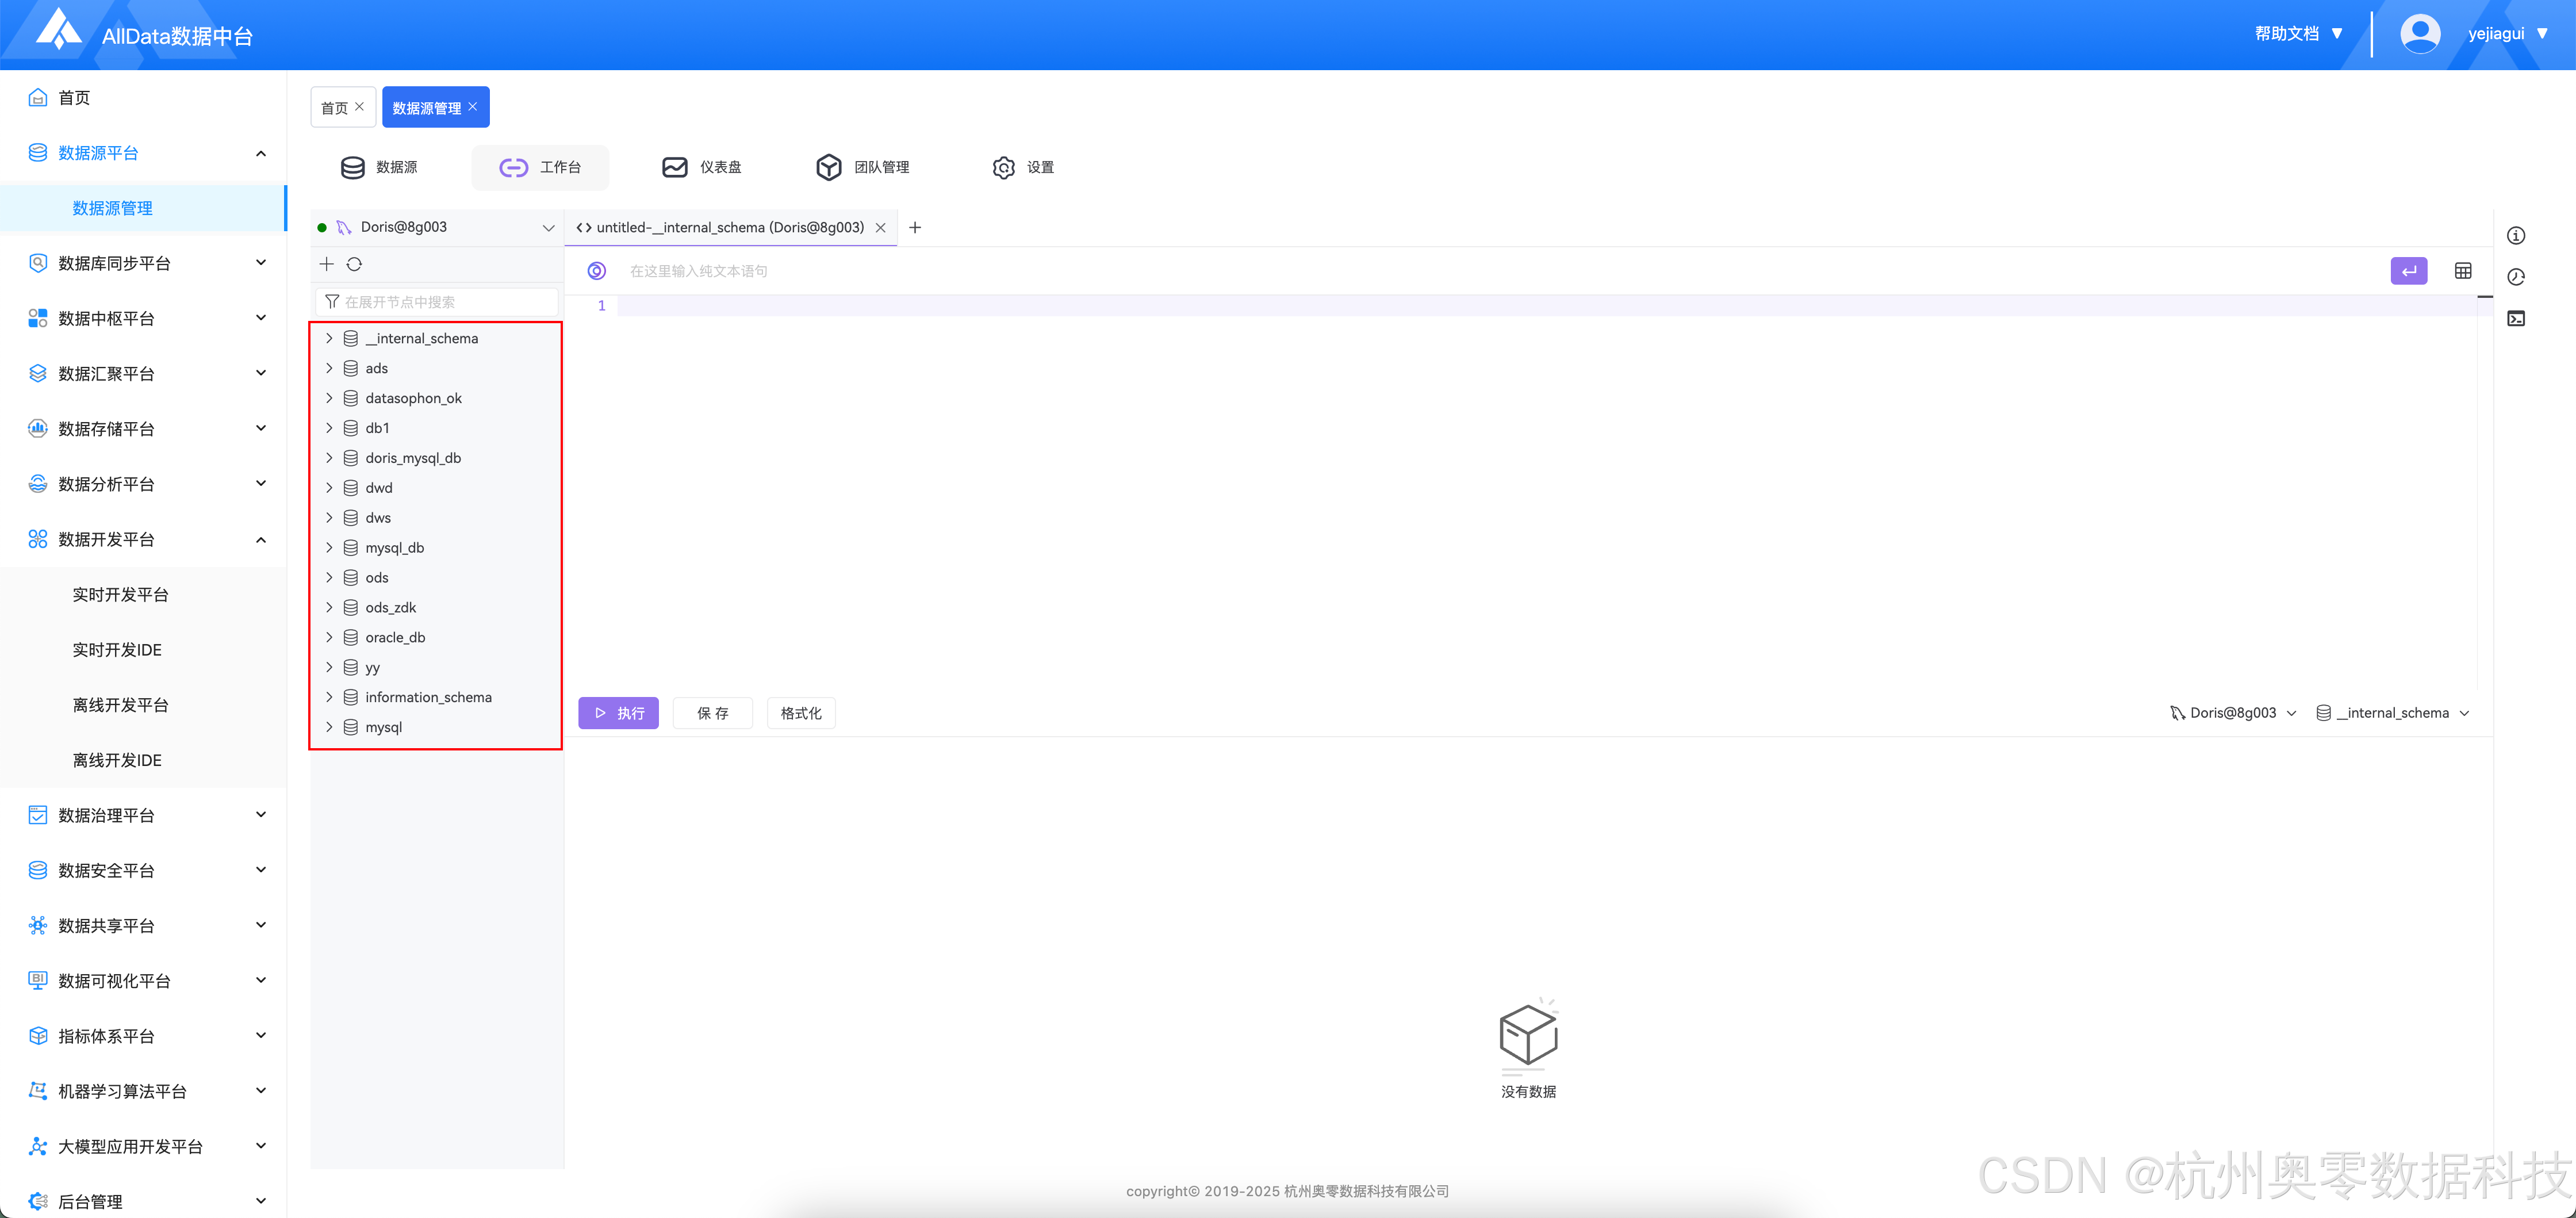Click the 首页 home icon in sidebar
The image size is (2576, 1218).
click(38, 98)
